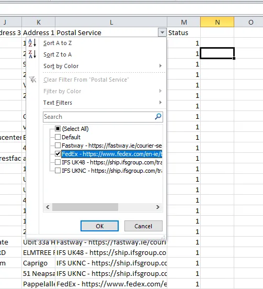Select column L header
This screenshot has width=263, height=289.
pyautogui.click(x=111, y=22)
